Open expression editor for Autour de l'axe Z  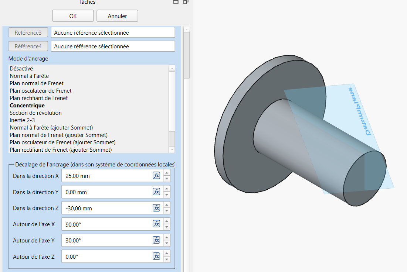point(156,256)
